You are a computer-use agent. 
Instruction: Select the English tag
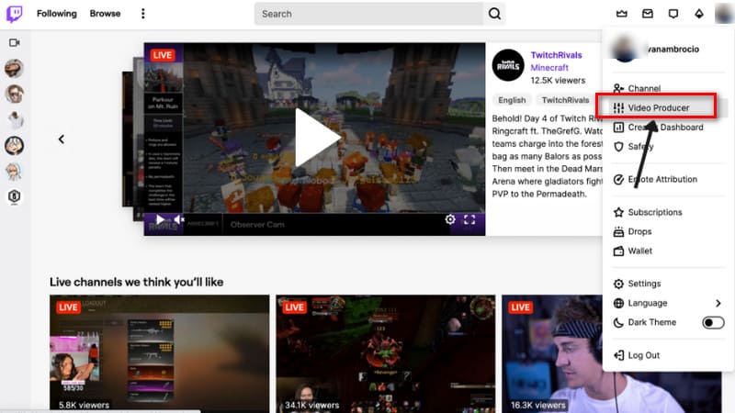[512, 100]
